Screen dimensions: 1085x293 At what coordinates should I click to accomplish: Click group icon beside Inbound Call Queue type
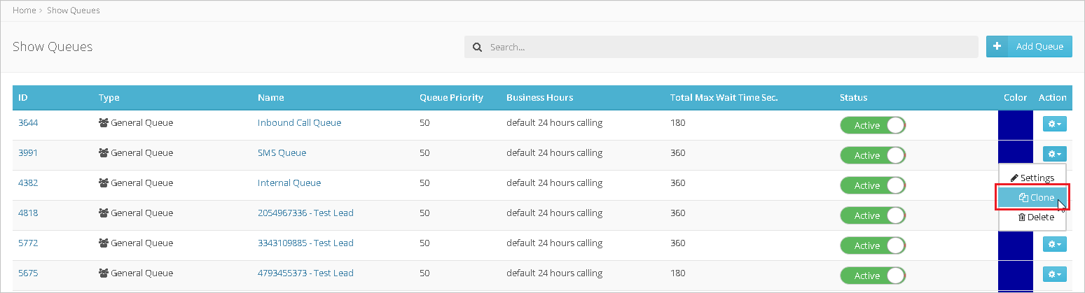pyautogui.click(x=103, y=123)
